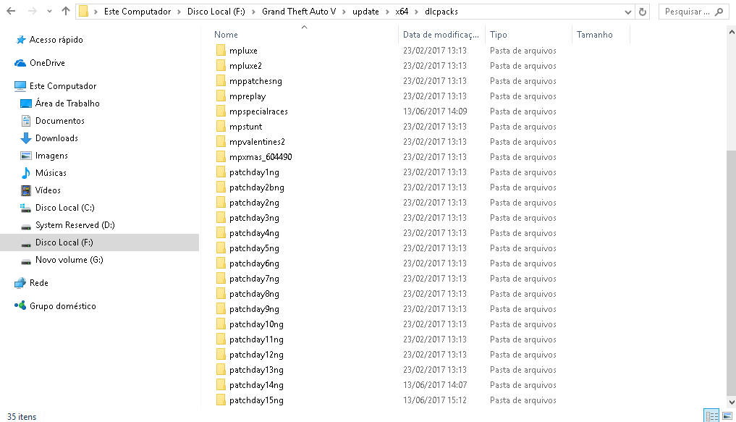Open the recent locations dropdown arrow
736x422 pixels.
[49, 12]
